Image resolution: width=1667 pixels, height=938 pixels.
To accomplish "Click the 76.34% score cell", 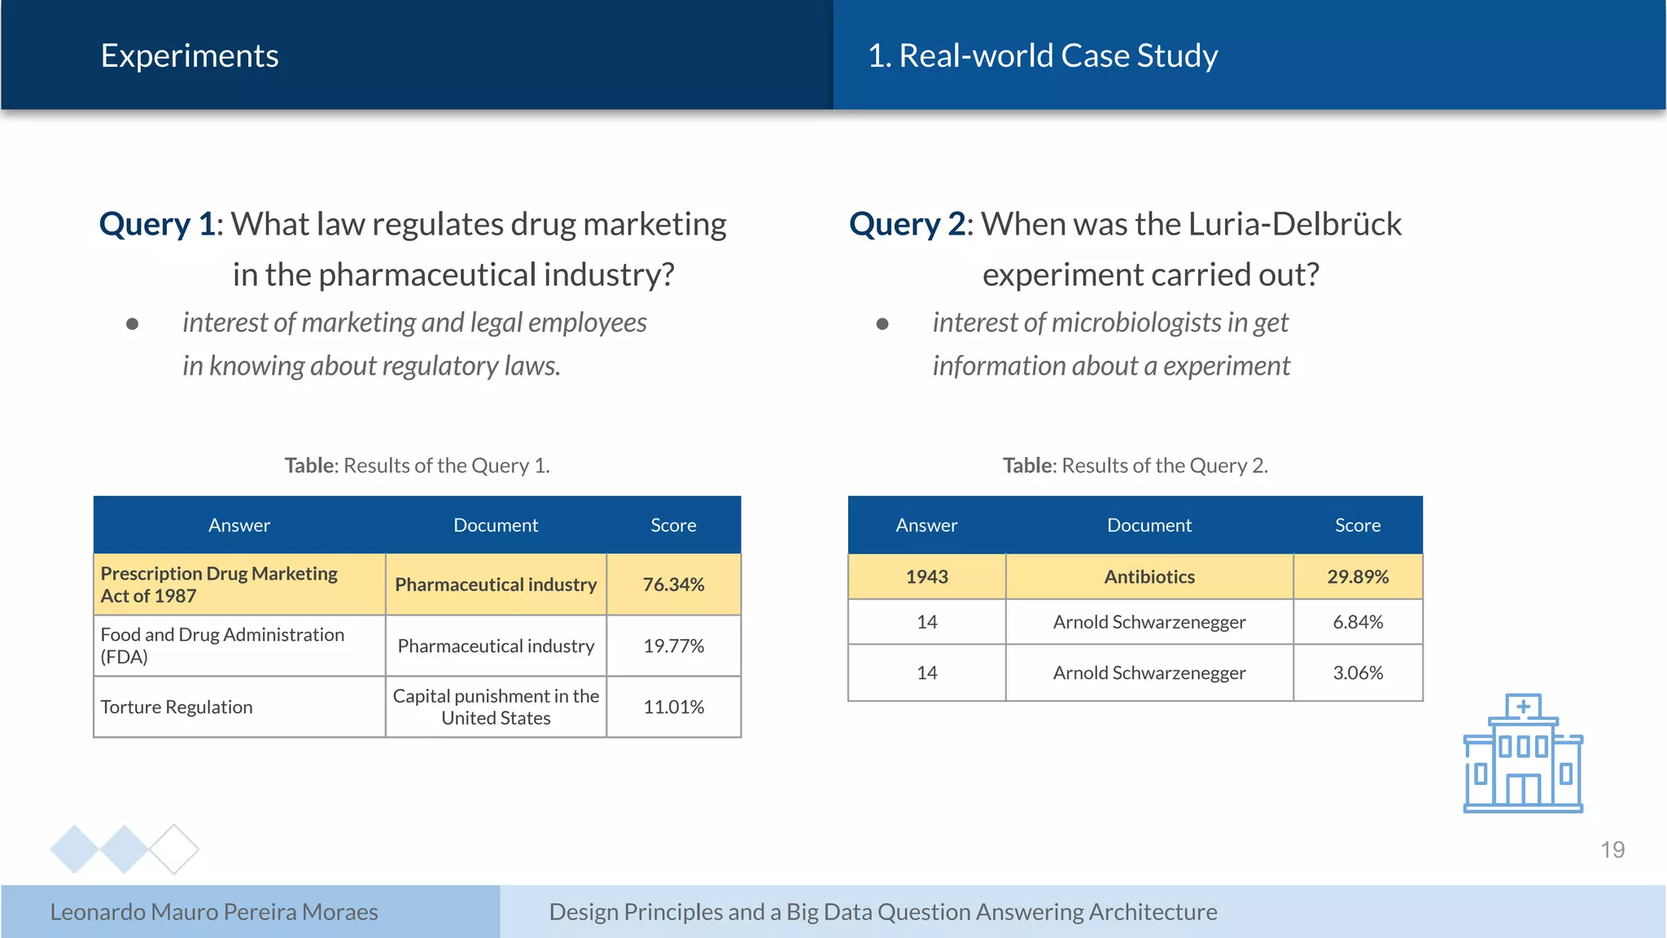I will 673,585.
